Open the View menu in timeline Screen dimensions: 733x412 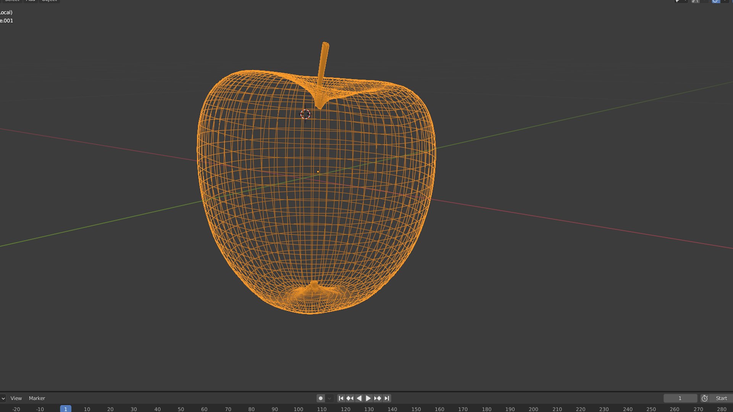point(16,398)
